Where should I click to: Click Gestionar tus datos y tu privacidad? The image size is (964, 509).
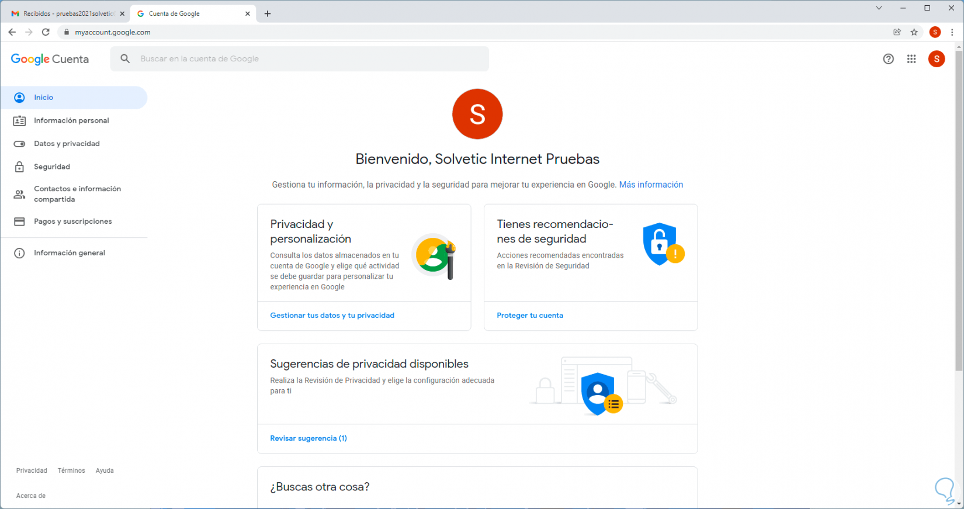tap(332, 316)
